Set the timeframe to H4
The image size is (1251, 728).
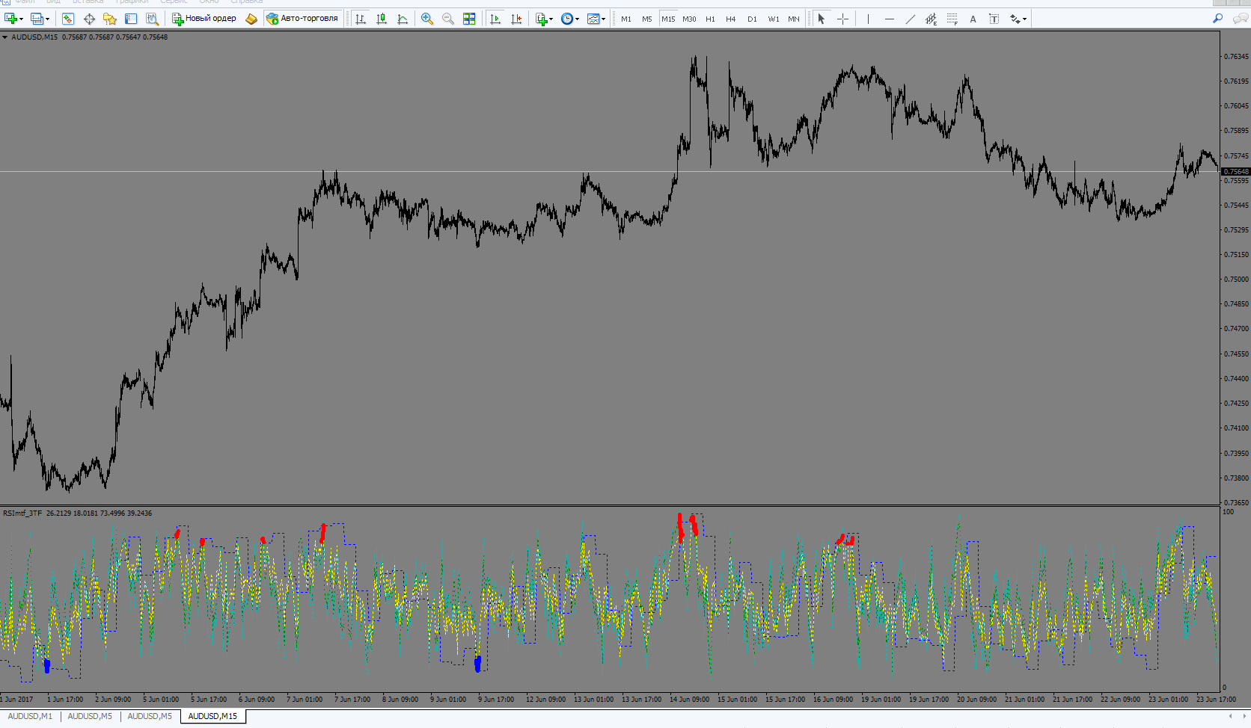(731, 19)
